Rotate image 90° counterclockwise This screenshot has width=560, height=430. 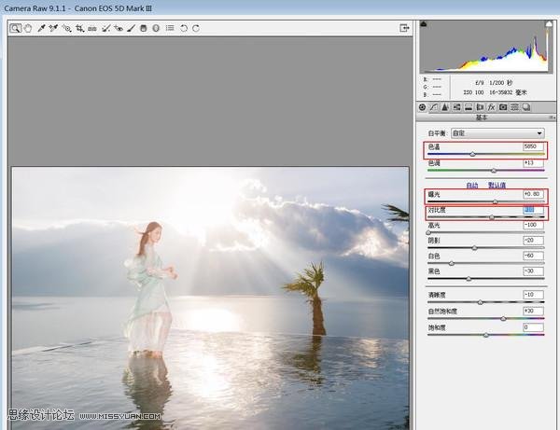tap(183, 28)
